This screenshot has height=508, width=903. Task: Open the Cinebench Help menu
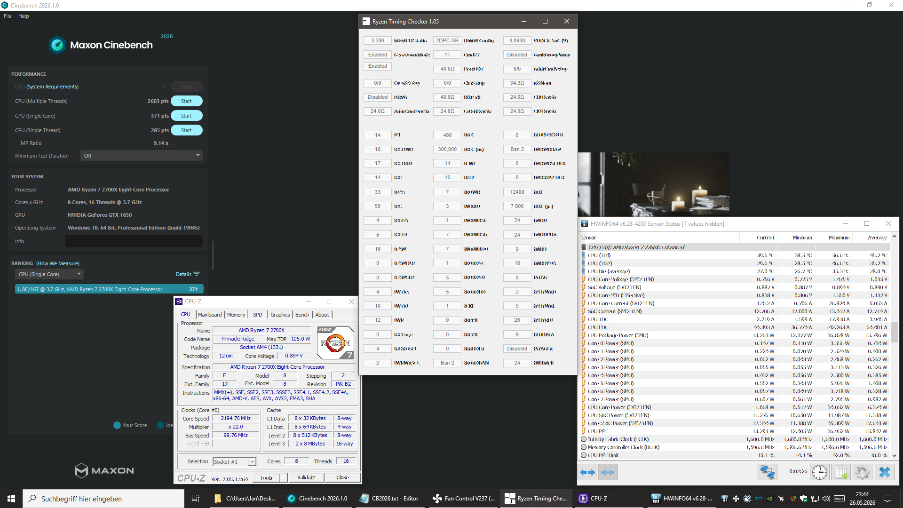(x=24, y=16)
